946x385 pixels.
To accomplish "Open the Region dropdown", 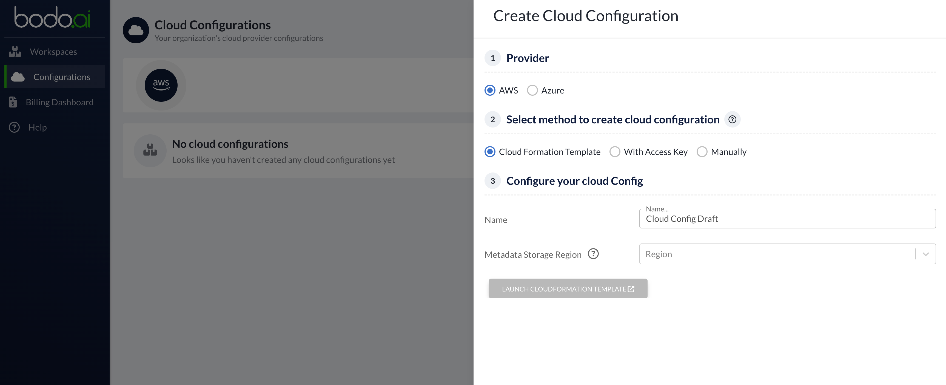I will (787, 254).
